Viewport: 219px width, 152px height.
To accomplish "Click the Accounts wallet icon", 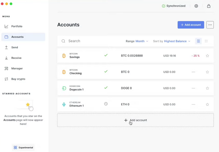I will (6, 37).
